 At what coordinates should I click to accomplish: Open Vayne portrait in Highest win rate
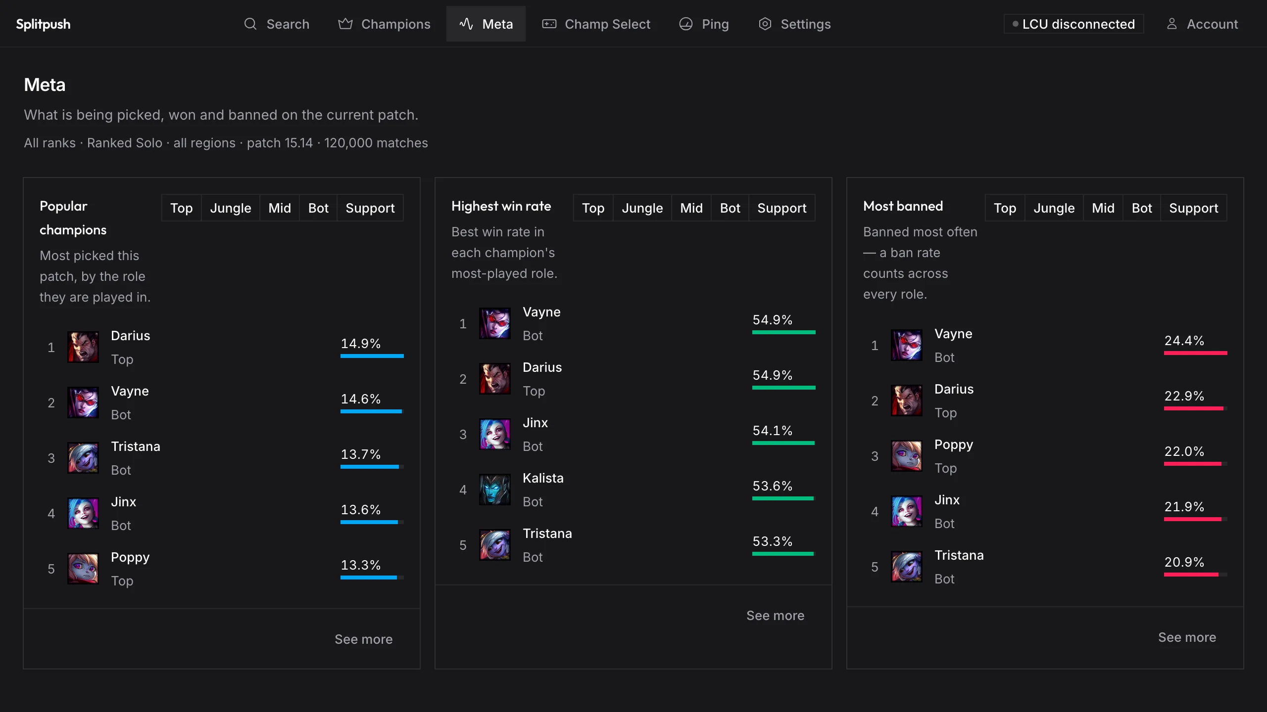tap(495, 323)
